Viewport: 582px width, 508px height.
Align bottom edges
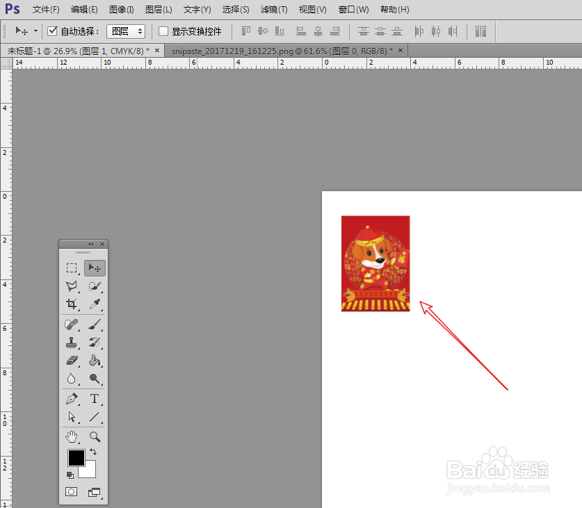[x=280, y=31]
